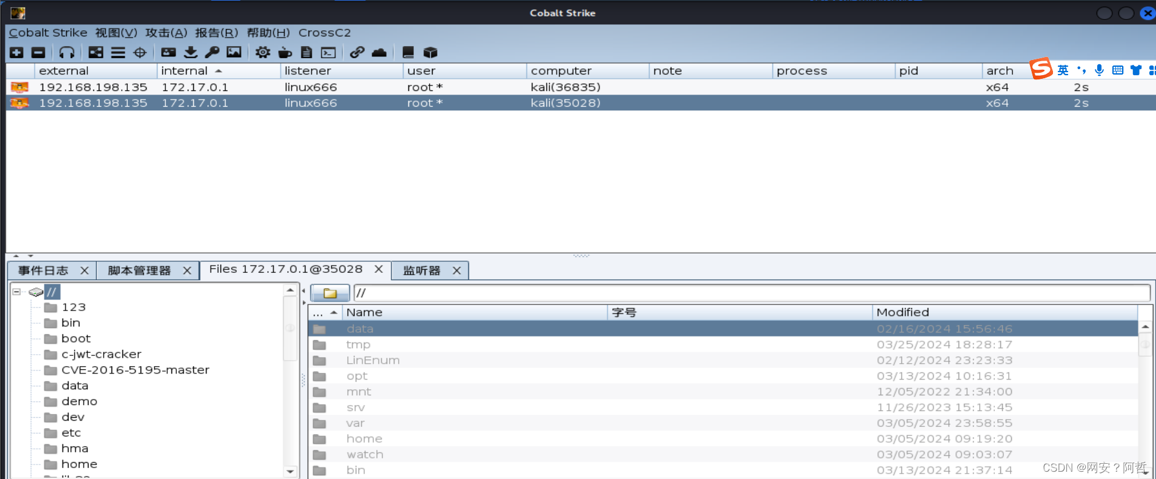Switch to session table view icon
1156x479 pixels.
(118, 53)
